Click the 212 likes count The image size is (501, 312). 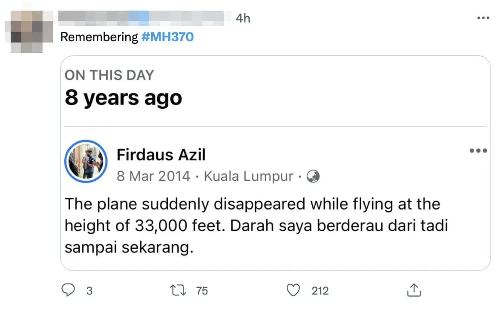[x=320, y=291]
